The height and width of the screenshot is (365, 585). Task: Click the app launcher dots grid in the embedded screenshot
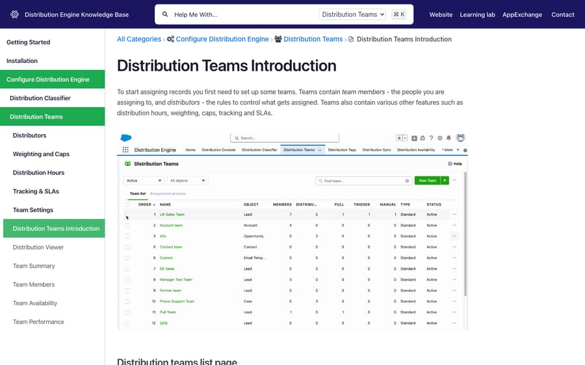click(x=125, y=150)
